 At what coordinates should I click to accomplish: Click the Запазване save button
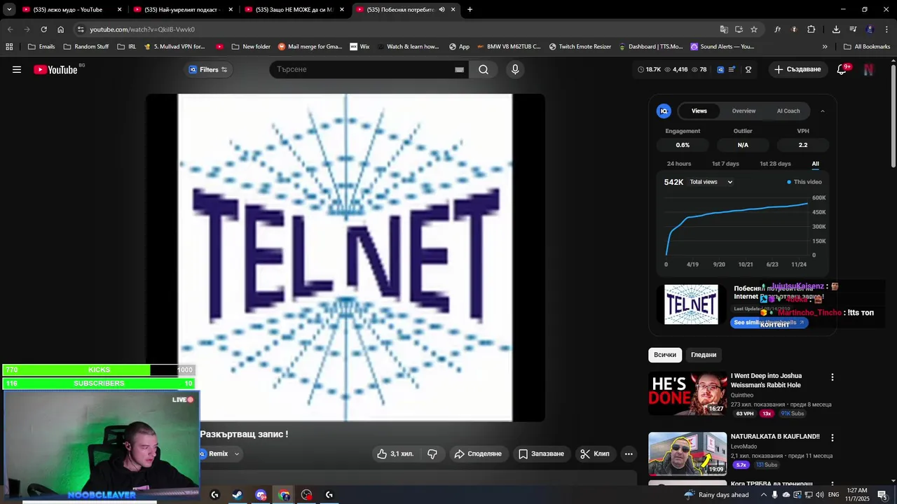tap(541, 454)
